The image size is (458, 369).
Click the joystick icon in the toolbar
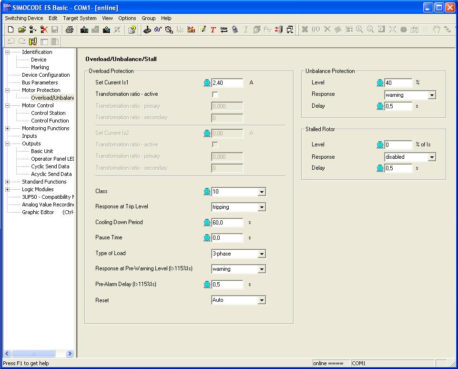click(147, 30)
